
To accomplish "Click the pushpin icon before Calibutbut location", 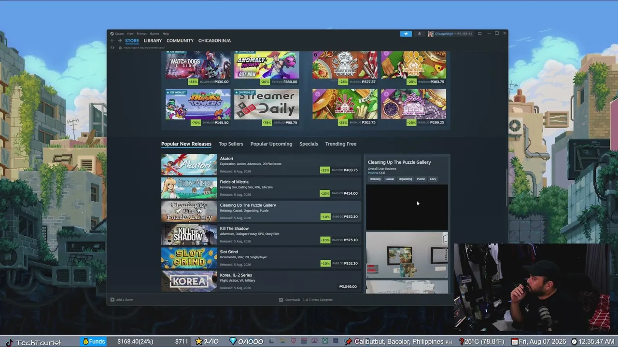I will 349,342.
